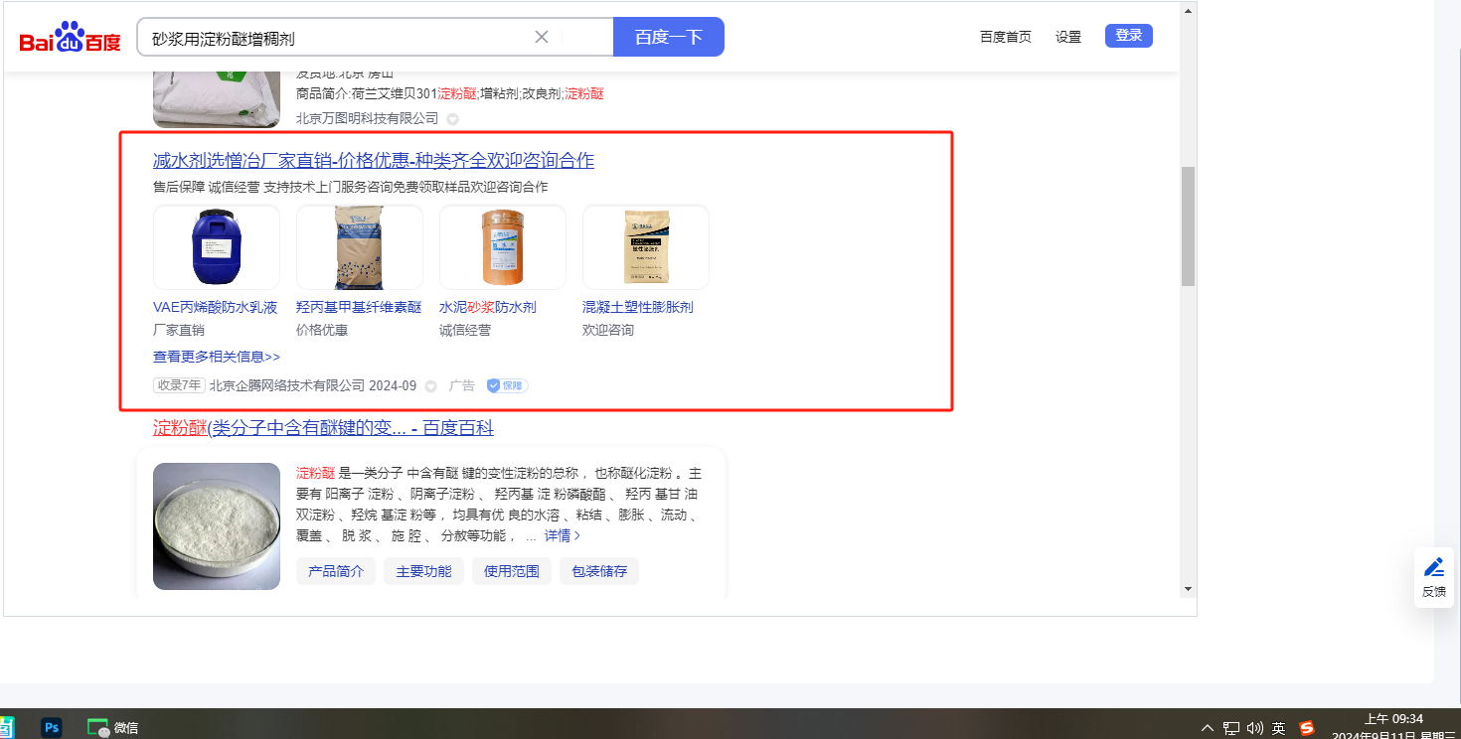Open WeChat (微信) from the taskbar

[112, 727]
